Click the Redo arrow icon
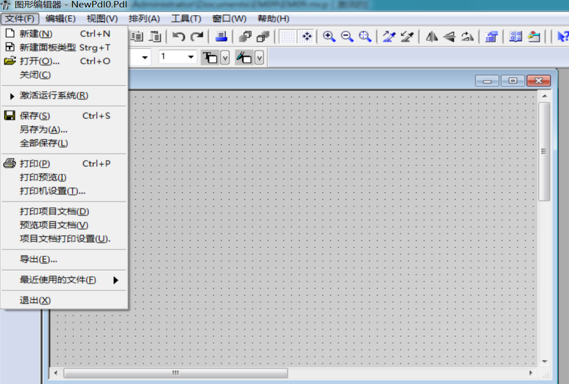 (x=197, y=36)
